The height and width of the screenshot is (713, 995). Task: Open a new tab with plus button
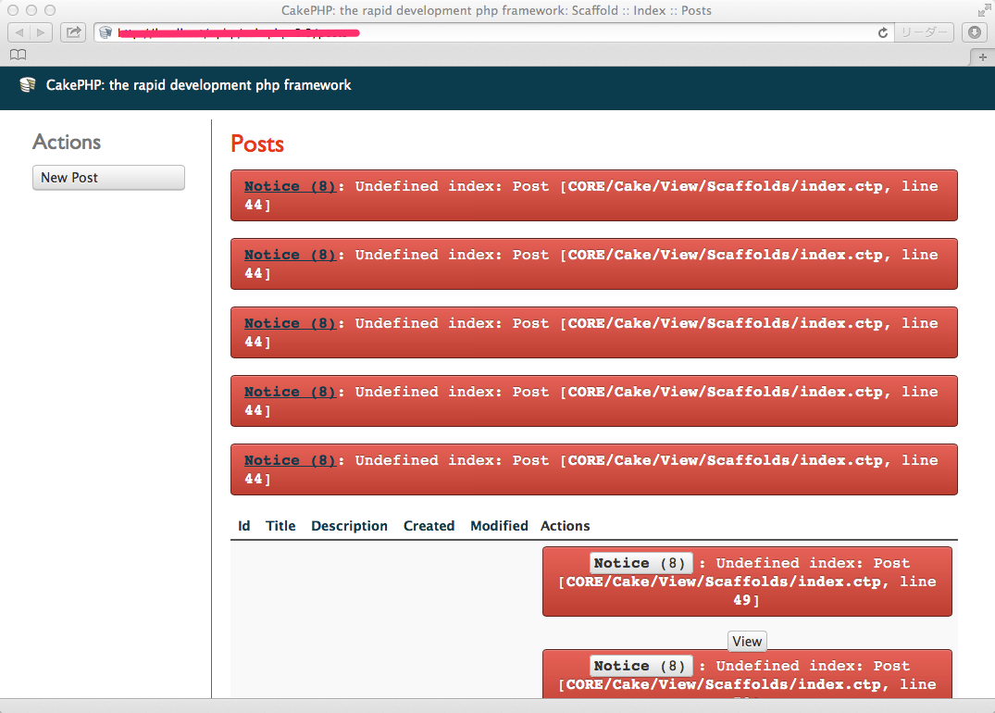[x=982, y=57]
